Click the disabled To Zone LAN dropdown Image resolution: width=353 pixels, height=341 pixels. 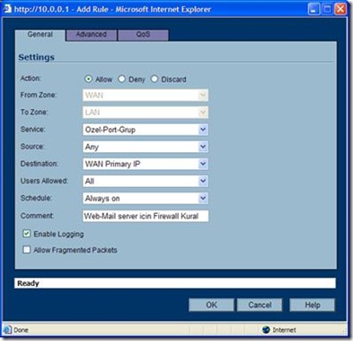point(146,112)
